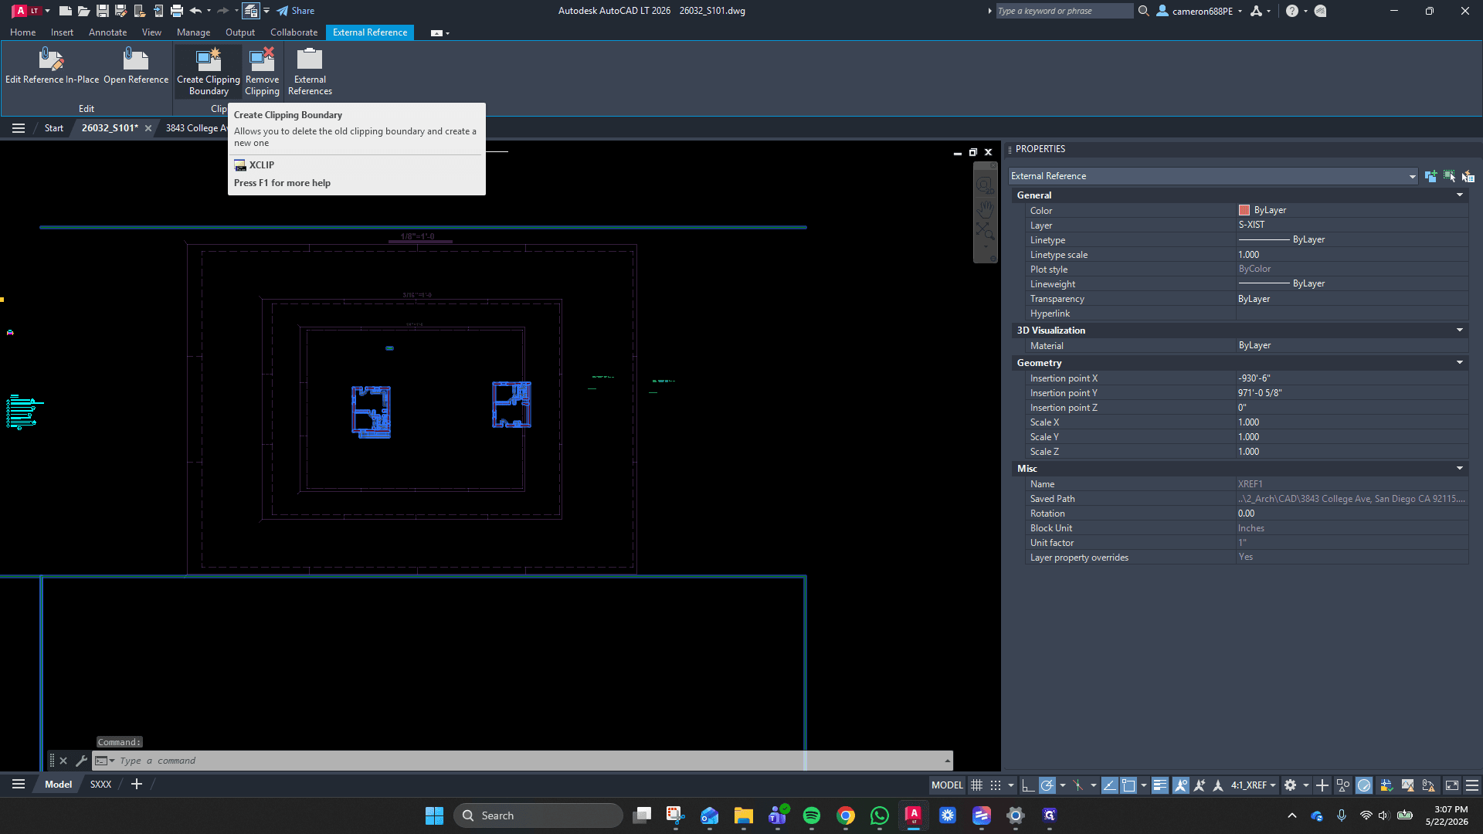The width and height of the screenshot is (1483, 834).
Task: Open the External References palette
Action: click(310, 72)
